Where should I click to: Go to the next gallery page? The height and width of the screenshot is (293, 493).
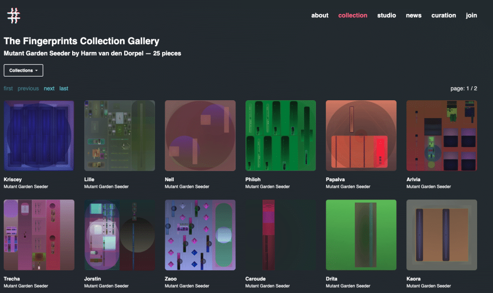pos(49,89)
